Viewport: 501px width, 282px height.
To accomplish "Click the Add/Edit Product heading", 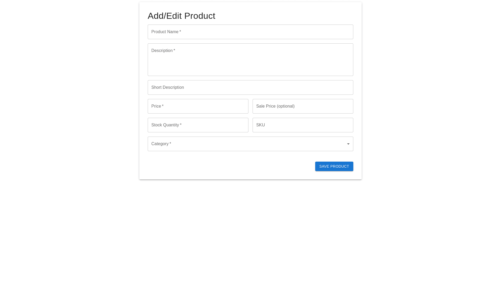I will click(x=181, y=16).
